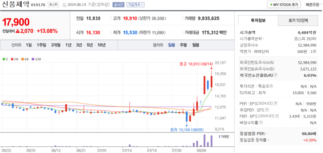Select the 1년 line chart period

68,45
